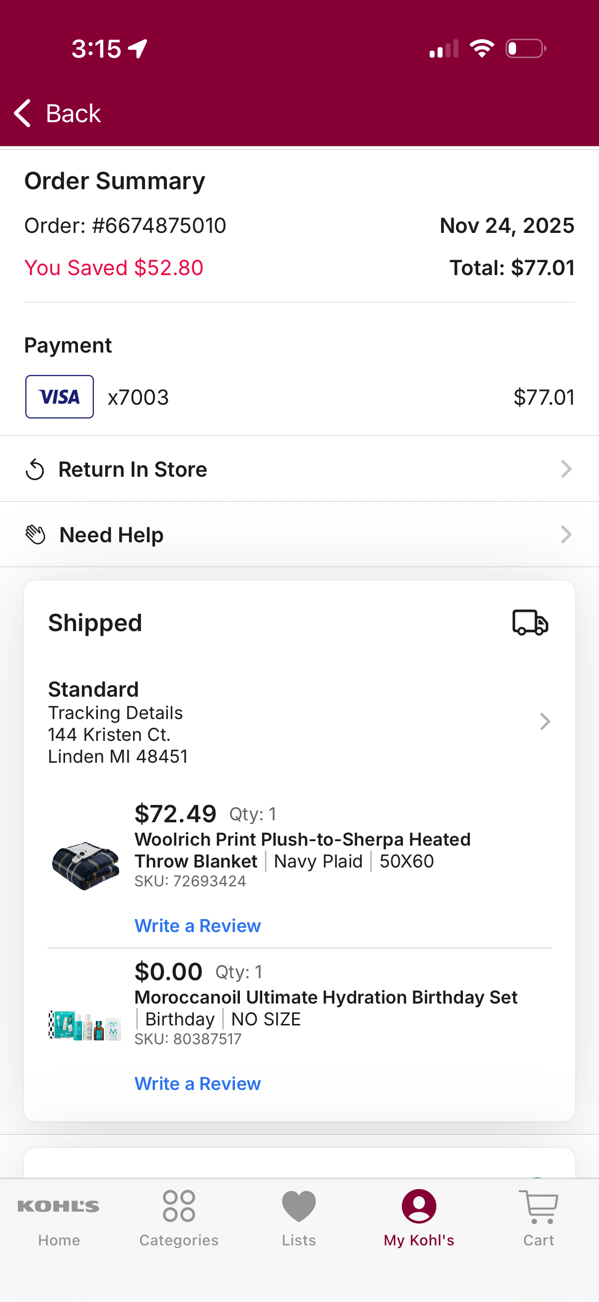Tap the shipping truck icon
This screenshot has height=1302, width=599.
[530, 622]
